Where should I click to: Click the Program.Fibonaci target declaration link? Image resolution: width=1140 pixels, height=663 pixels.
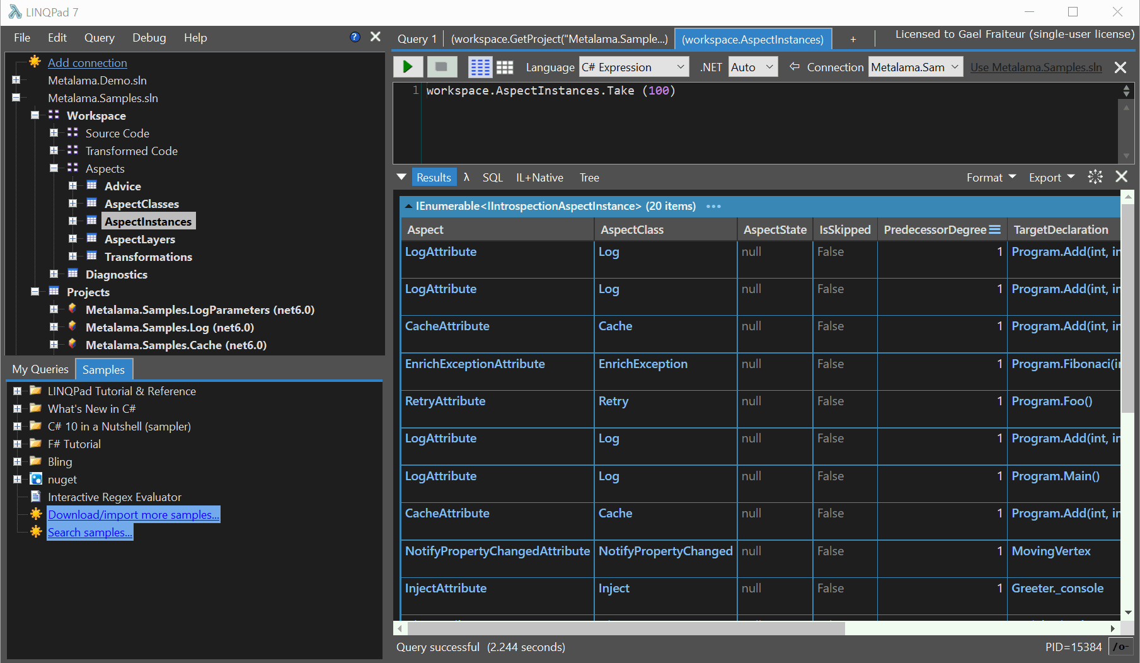coord(1065,364)
